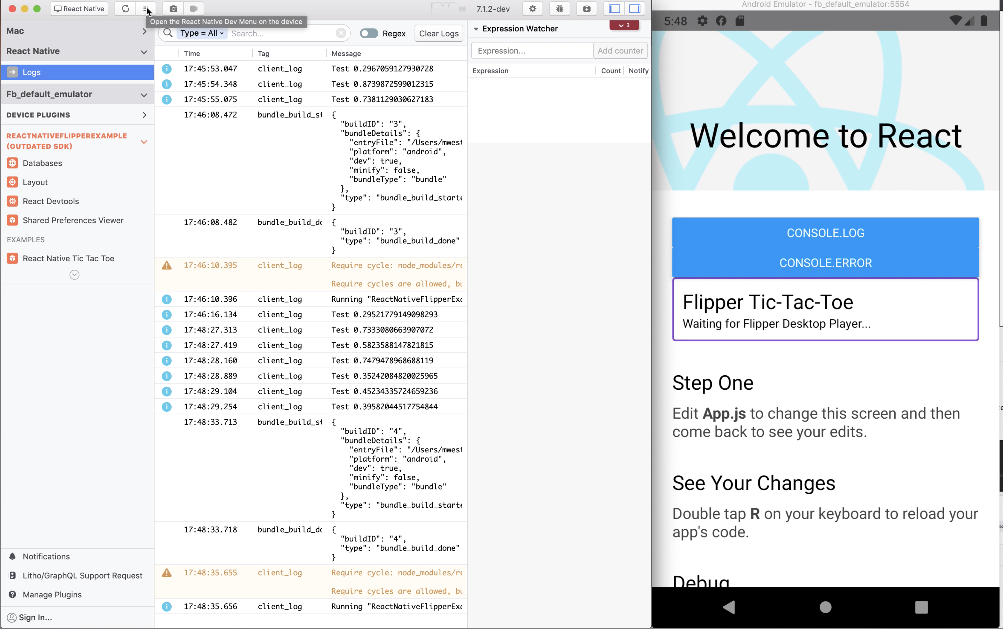Open Shared Preferences Viewer plugin
Viewport: 1003px width, 629px height.
[73, 220]
